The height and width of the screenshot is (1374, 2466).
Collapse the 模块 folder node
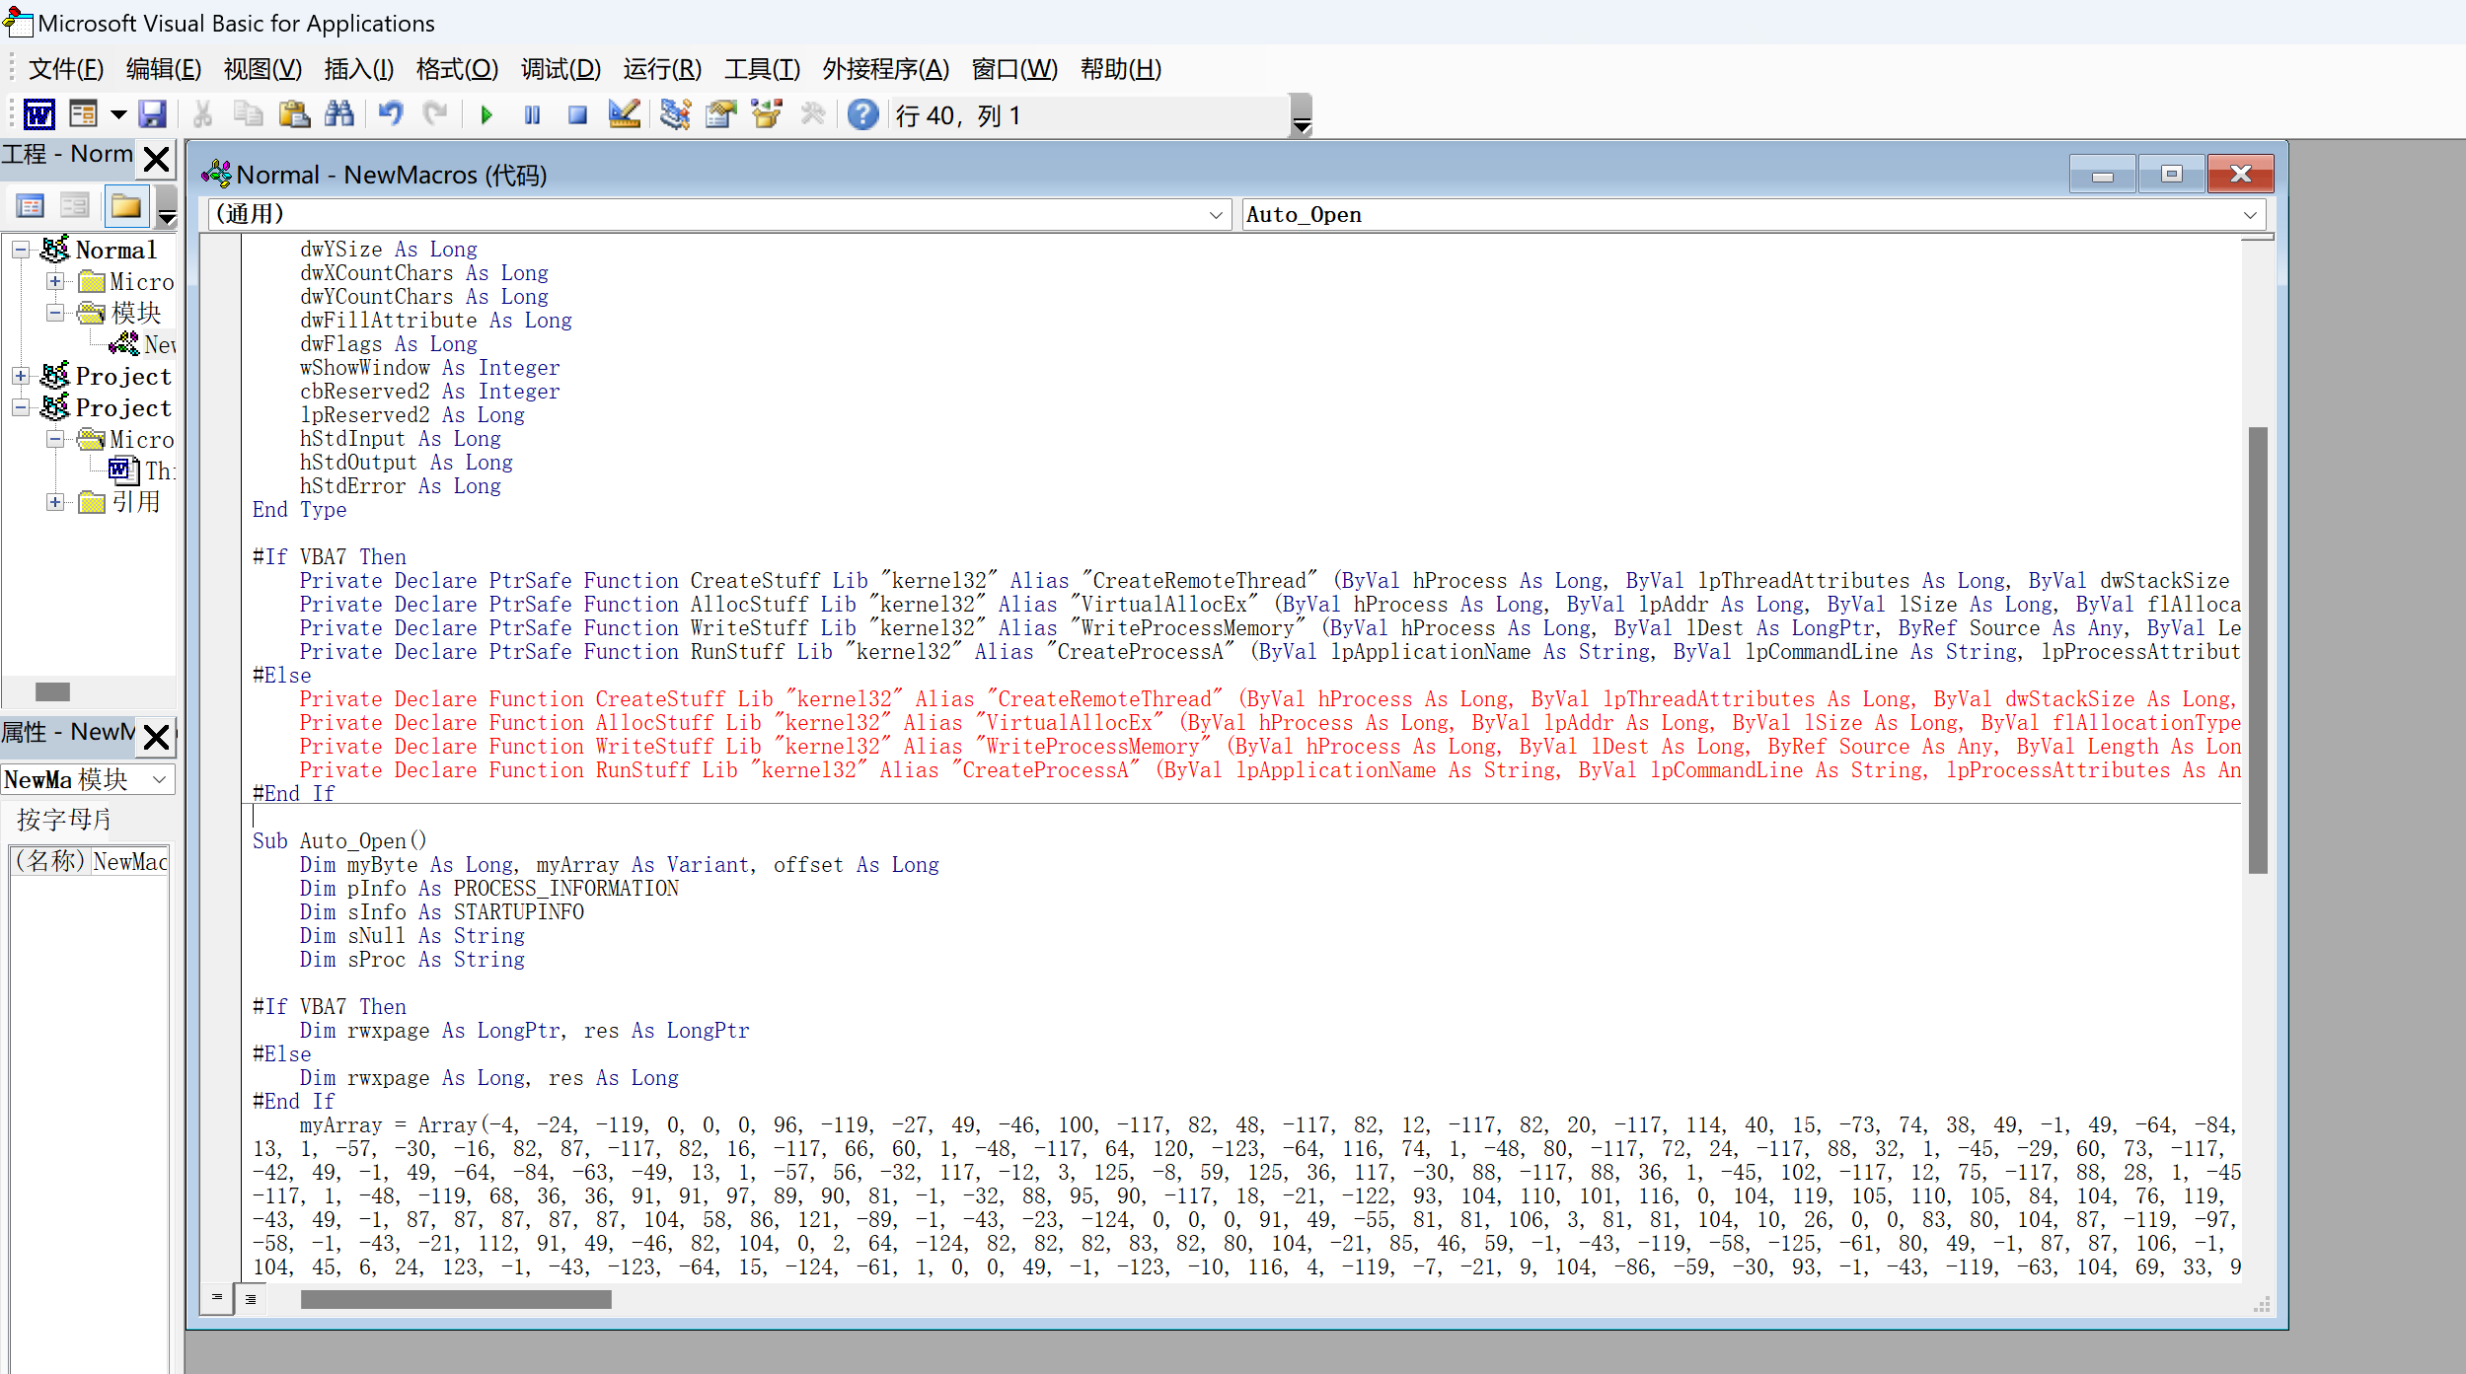(55, 313)
